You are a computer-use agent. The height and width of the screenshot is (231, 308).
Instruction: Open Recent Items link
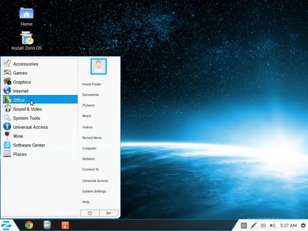[92, 138]
